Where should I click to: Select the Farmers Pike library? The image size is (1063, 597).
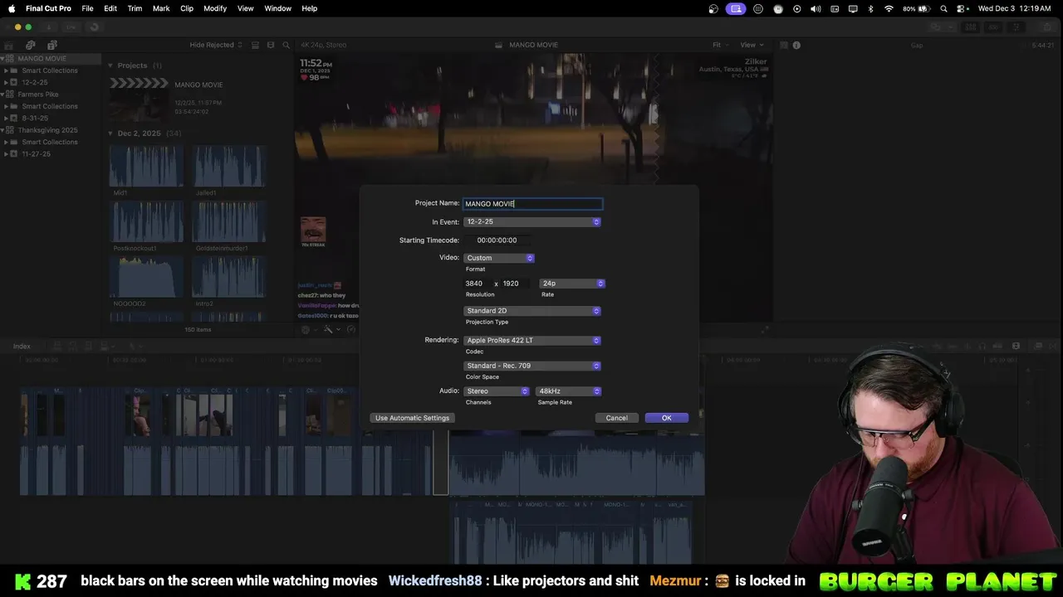(x=38, y=95)
